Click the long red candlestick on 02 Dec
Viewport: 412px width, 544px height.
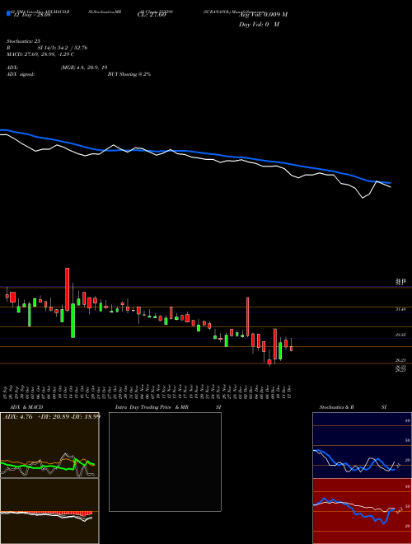pyautogui.click(x=248, y=317)
